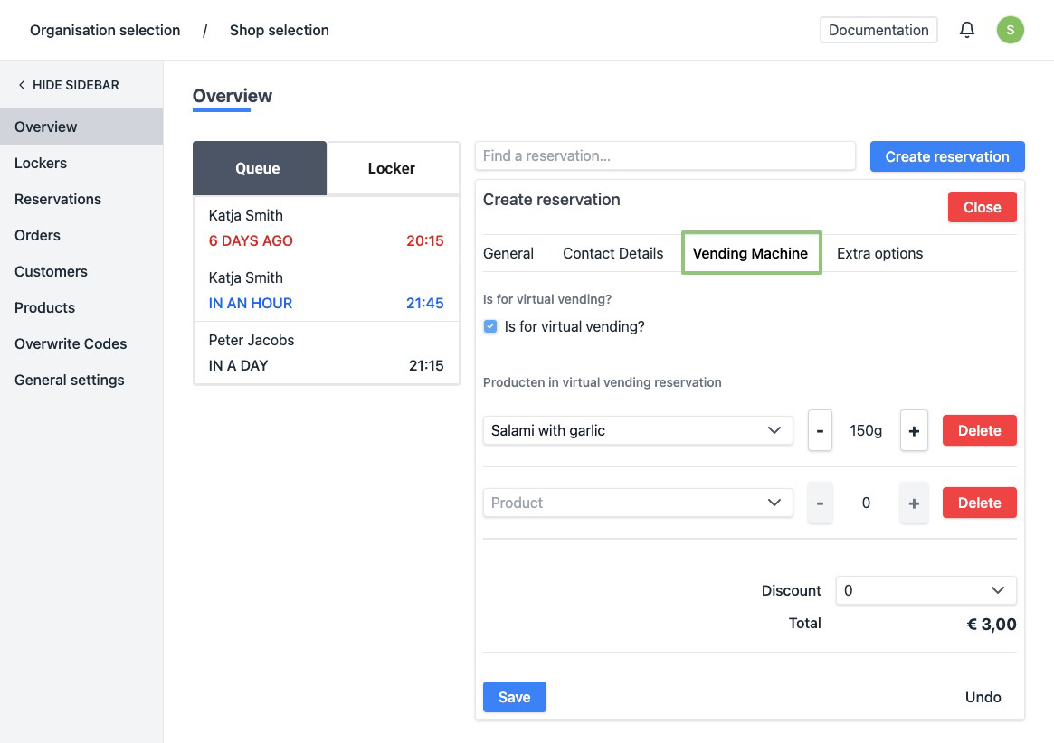Collapse the sidebar with Hide Sidebar
The width and height of the screenshot is (1054, 743).
(x=69, y=85)
